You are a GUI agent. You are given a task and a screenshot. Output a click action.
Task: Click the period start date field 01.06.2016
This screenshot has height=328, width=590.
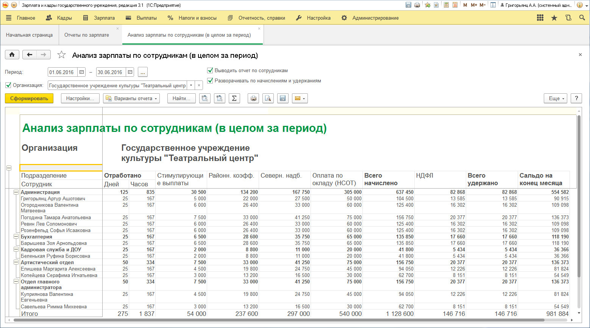[x=62, y=72]
